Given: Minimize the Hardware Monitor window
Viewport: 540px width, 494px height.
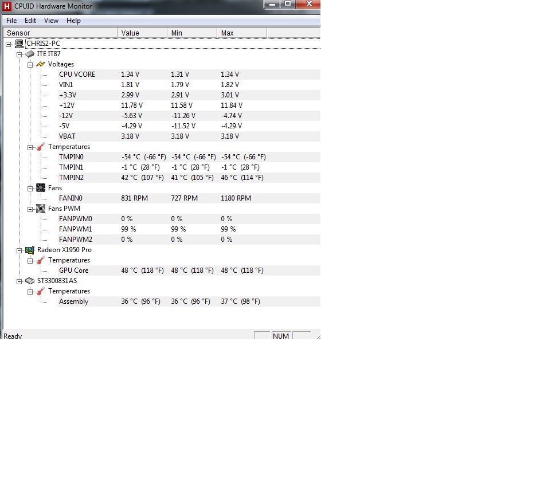Looking at the screenshot, I should click(272, 4).
